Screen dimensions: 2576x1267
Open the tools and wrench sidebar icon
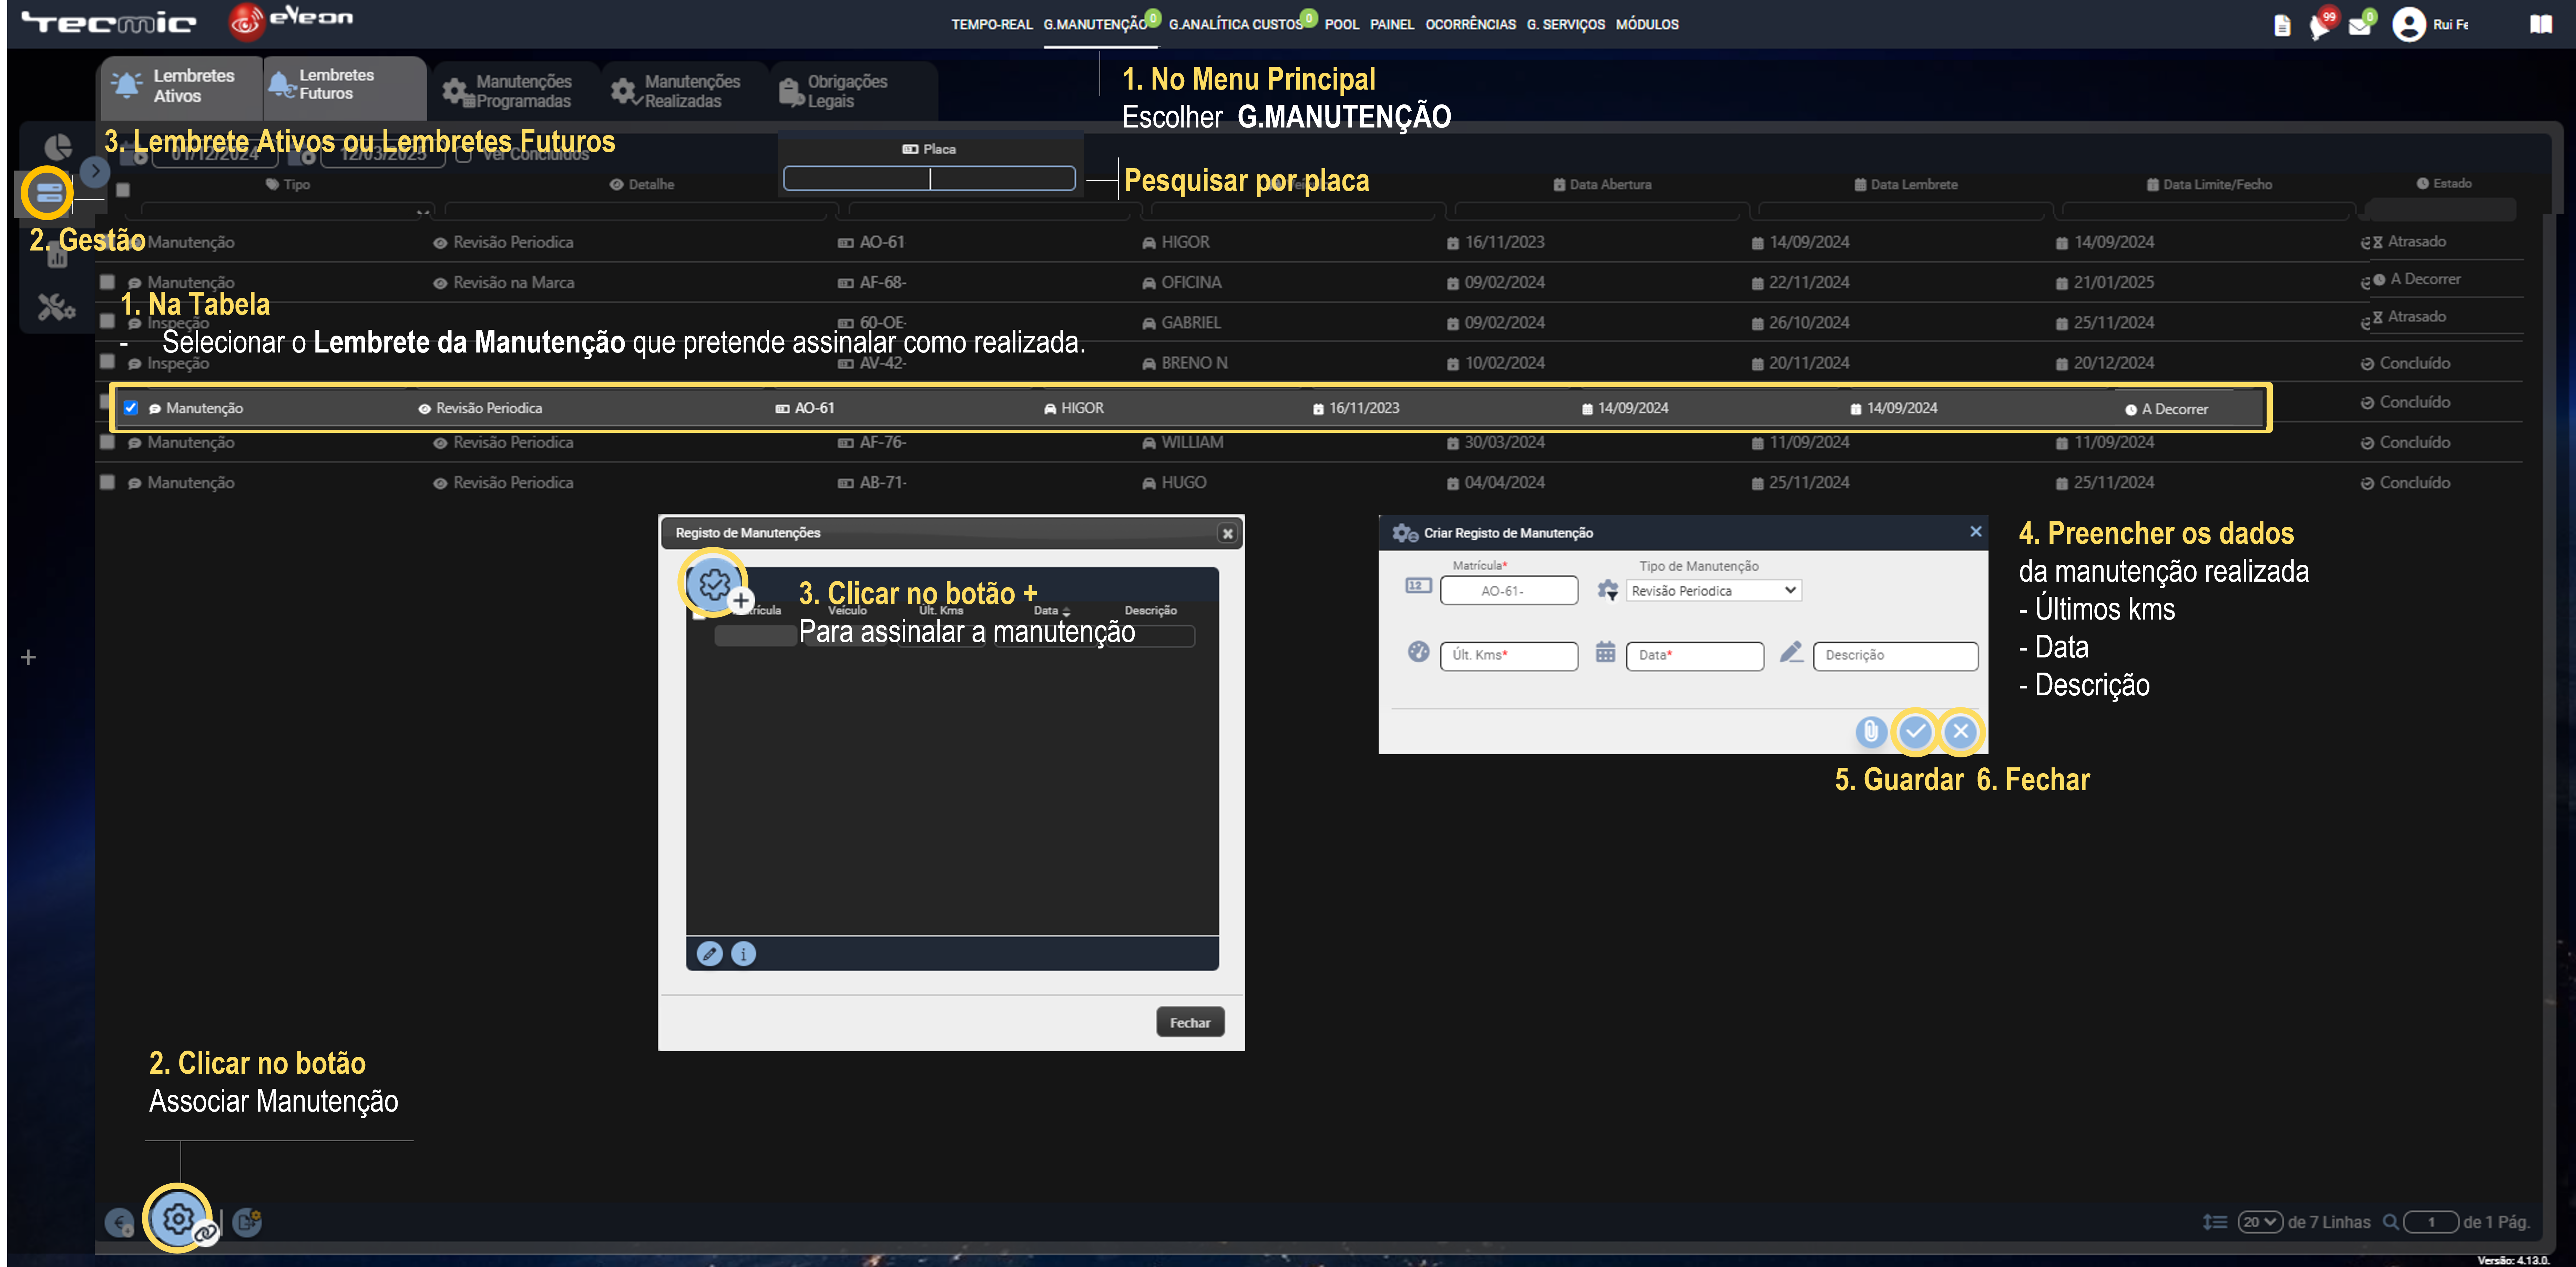(x=57, y=307)
